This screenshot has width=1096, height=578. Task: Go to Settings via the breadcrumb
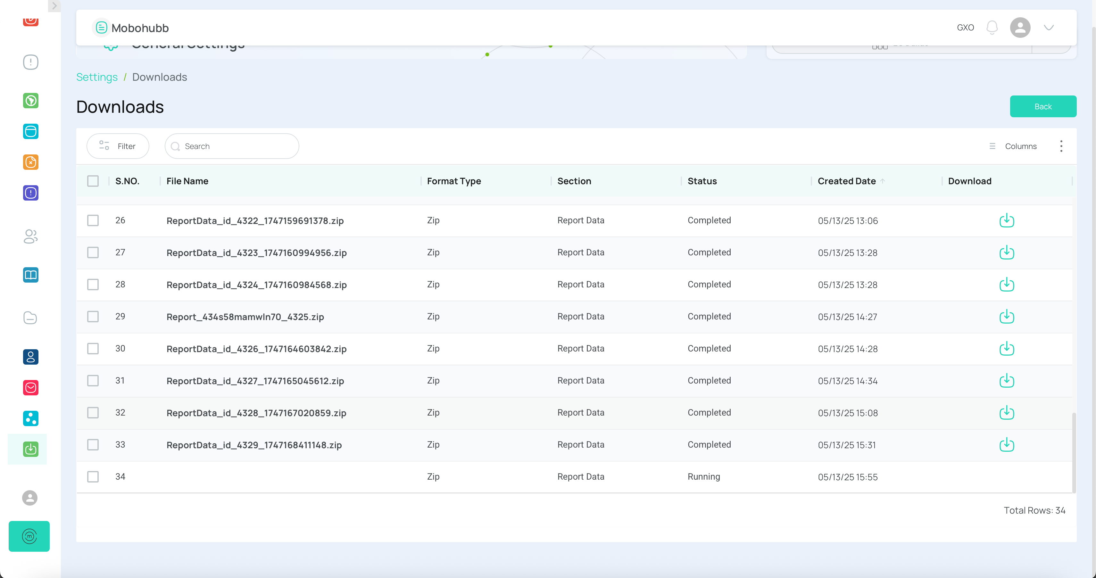(96, 77)
